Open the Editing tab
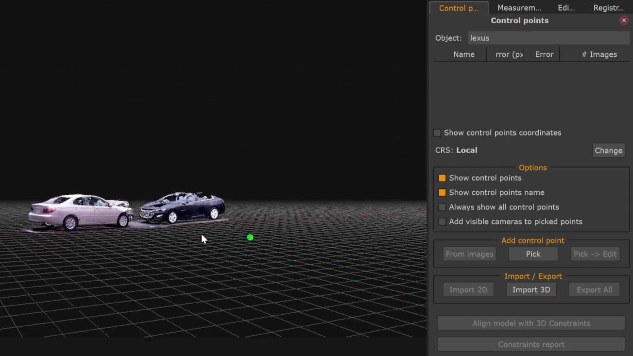 click(x=565, y=7)
